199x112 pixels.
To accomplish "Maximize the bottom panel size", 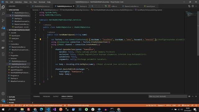I will 192,96.
